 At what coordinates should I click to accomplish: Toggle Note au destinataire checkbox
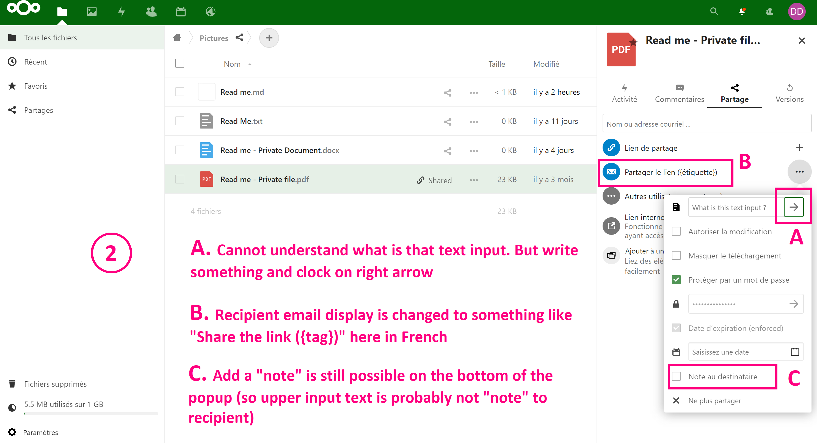click(676, 377)
